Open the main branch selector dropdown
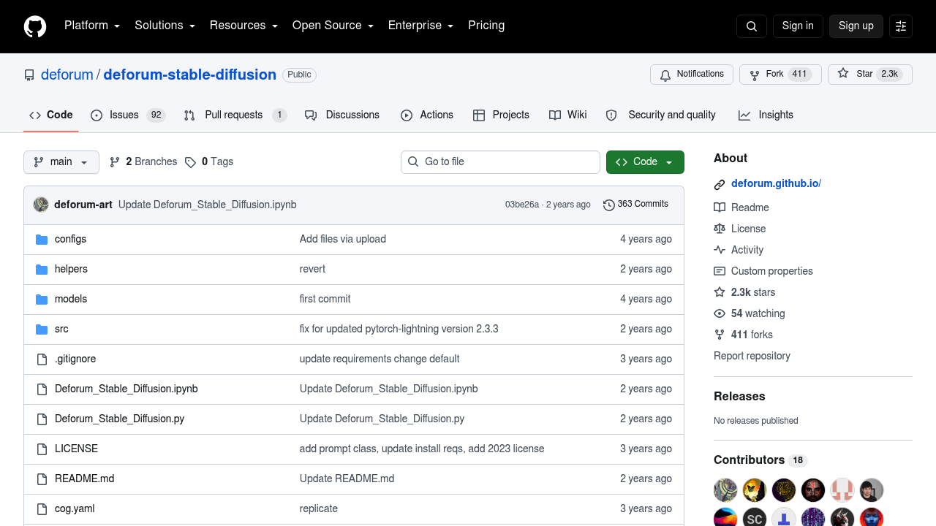Image resolution: width=936 pixels, height=526 pixels. tap(61, 162)
